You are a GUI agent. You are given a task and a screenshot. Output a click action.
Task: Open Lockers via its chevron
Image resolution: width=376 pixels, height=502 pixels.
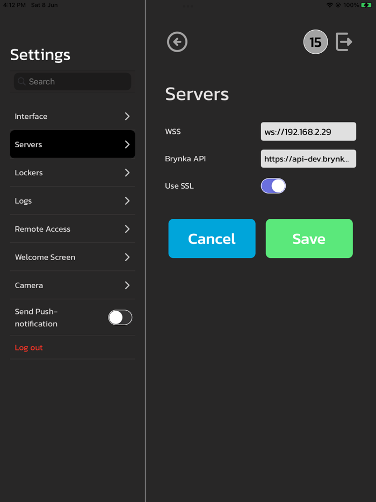click(127, 173)
